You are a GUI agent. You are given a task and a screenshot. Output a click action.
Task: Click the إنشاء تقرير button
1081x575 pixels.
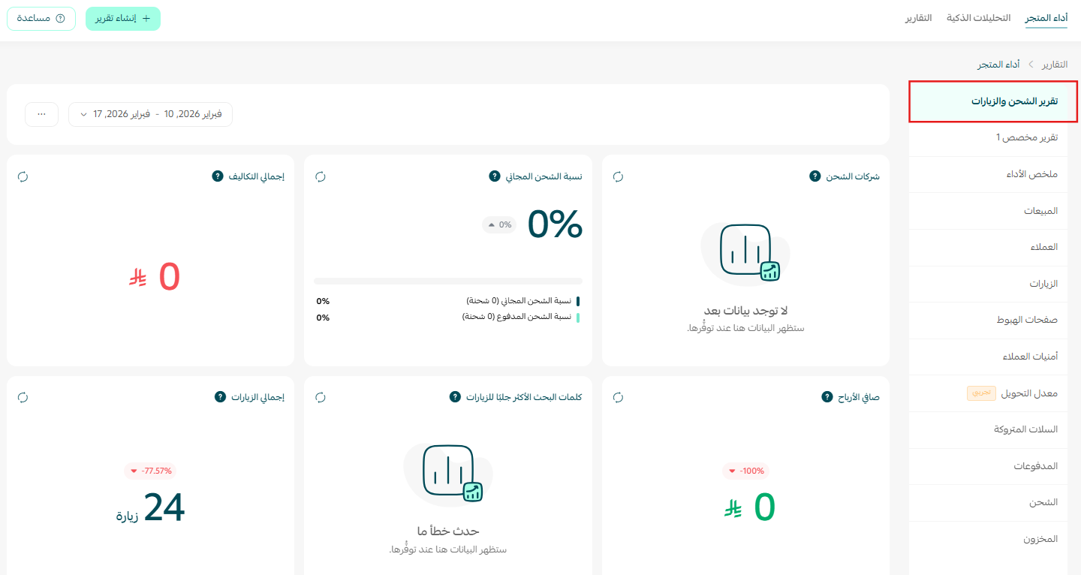(122, 18)
